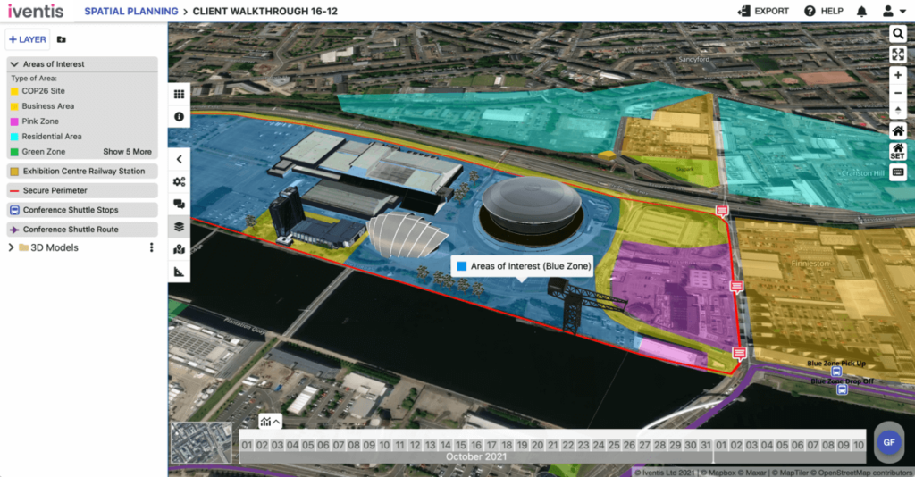Open the Help menu
This screenshot has width=915, height=477.
823,11
